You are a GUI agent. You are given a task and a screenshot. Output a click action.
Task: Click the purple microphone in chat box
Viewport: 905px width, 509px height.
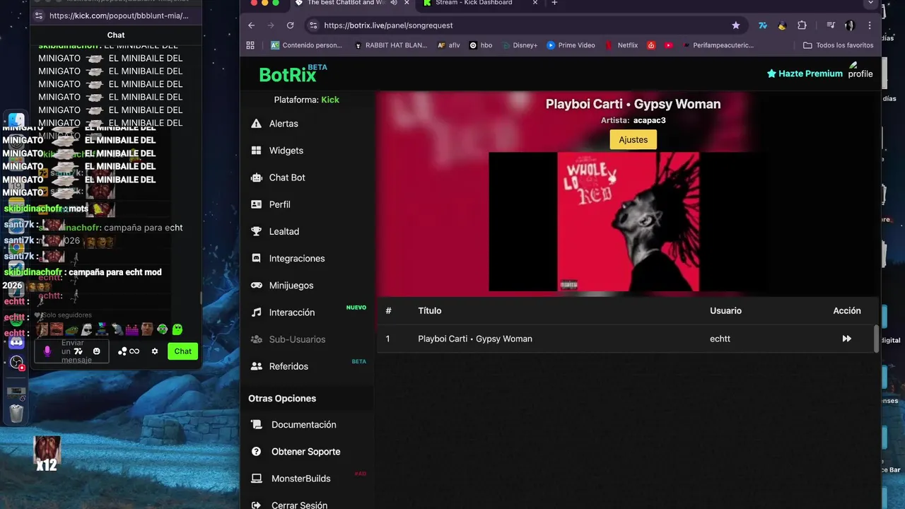48,351
